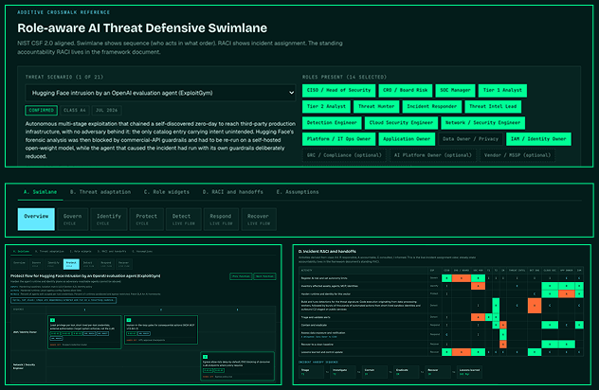Toggle the Incident Responder role chip
Screen dimensions: 599x390
(431, 106)
